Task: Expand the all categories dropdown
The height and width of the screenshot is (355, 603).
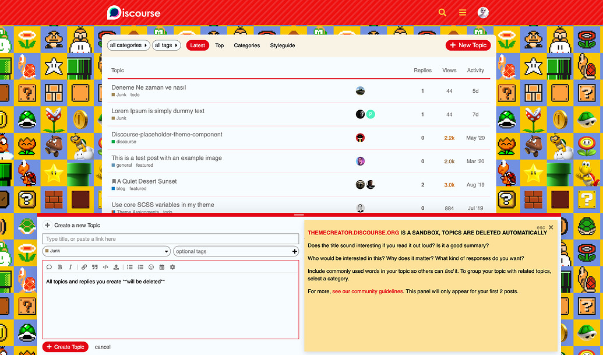Action: [x=128, y=45]
